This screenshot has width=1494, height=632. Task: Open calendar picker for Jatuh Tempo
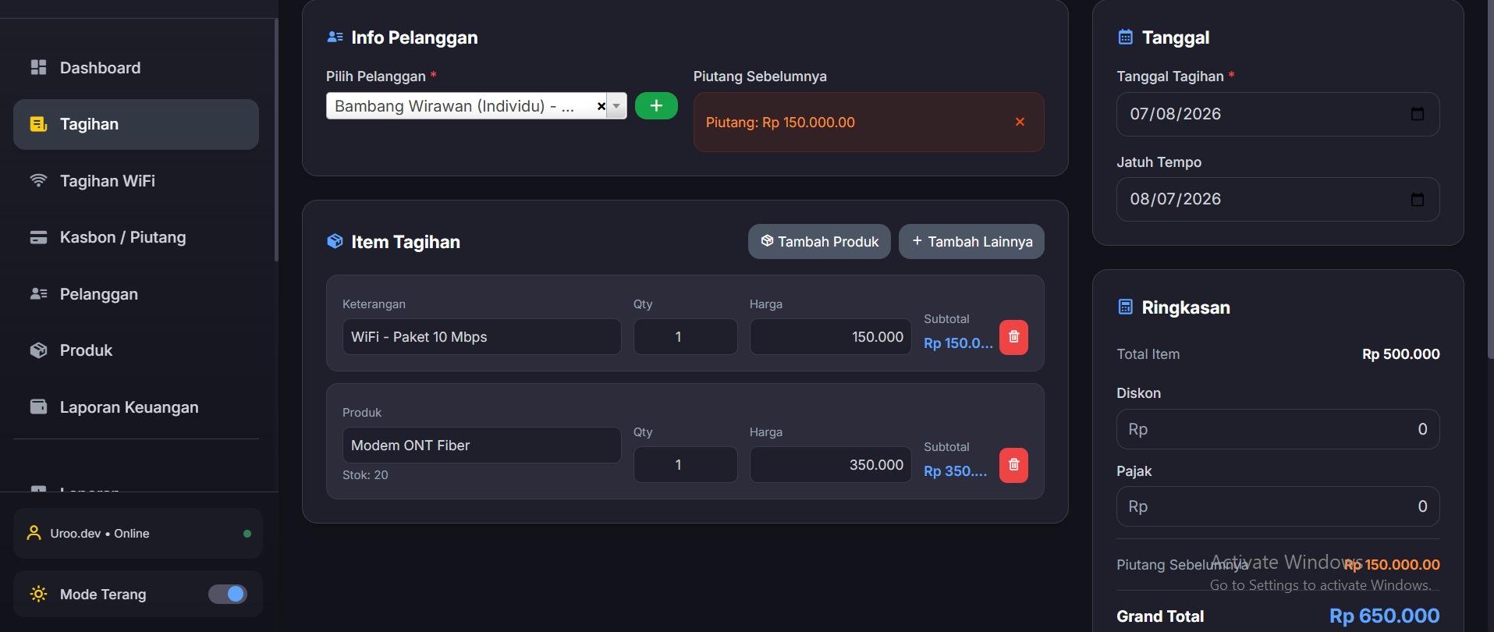click(1418, 199)
